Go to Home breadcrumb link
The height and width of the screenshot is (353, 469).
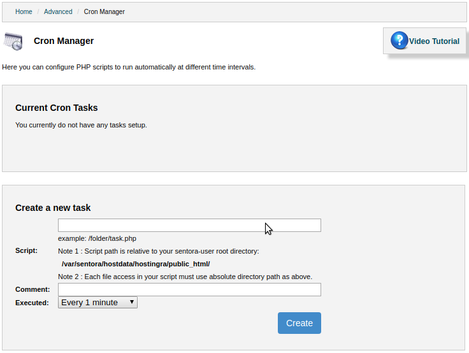pyautogui.click(x=24, y=11)
